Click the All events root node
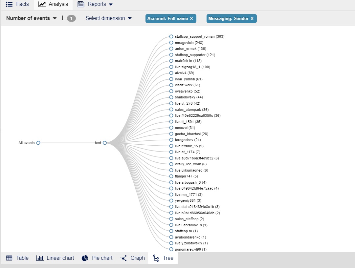 pos(38,143)
